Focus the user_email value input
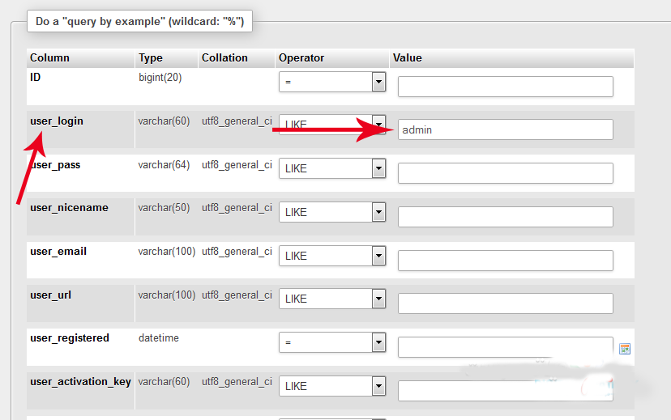This screenshot has height=420, width=671. pyautogui.click(x=505, y=261)
